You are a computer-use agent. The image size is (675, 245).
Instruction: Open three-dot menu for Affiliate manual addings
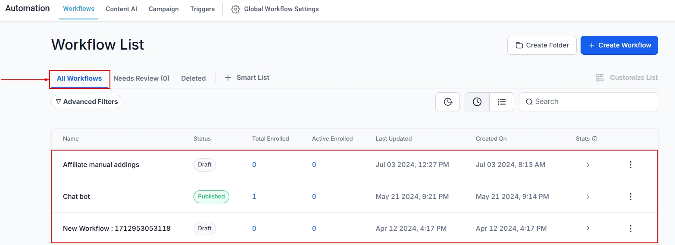point(630,165)
